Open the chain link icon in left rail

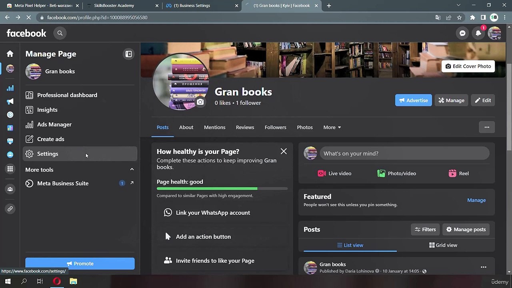pos(10,209)
